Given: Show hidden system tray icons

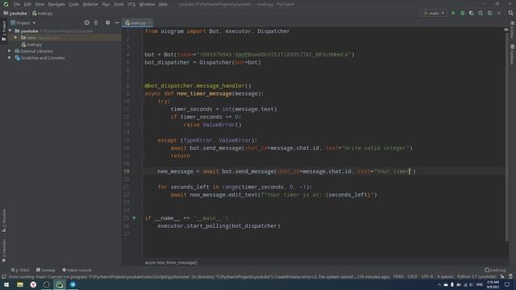Looking at the screenshot, I should pyautogui.click(x=439, y=284).
